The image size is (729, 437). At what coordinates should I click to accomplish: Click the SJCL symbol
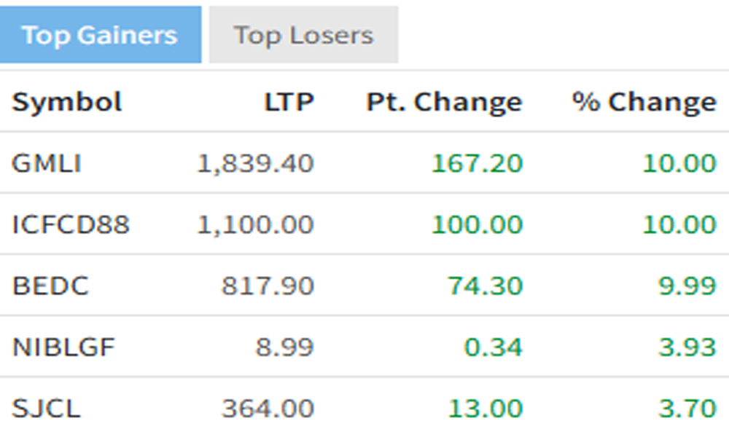point(46,408)
